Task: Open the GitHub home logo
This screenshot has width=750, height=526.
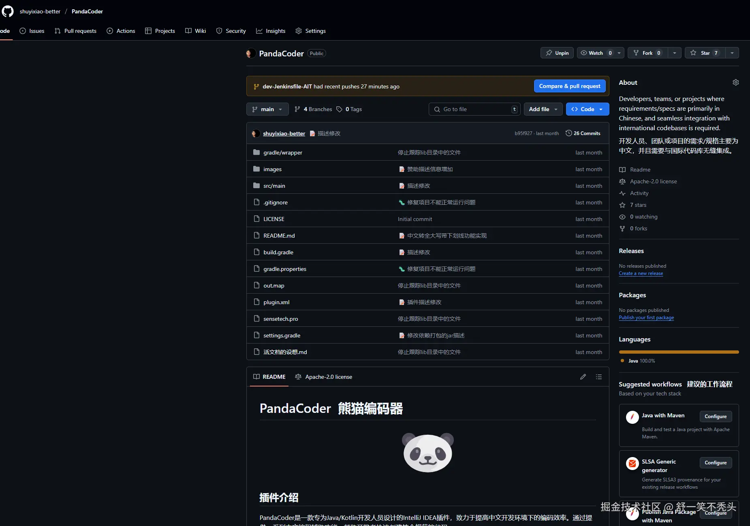Action: 8,11
